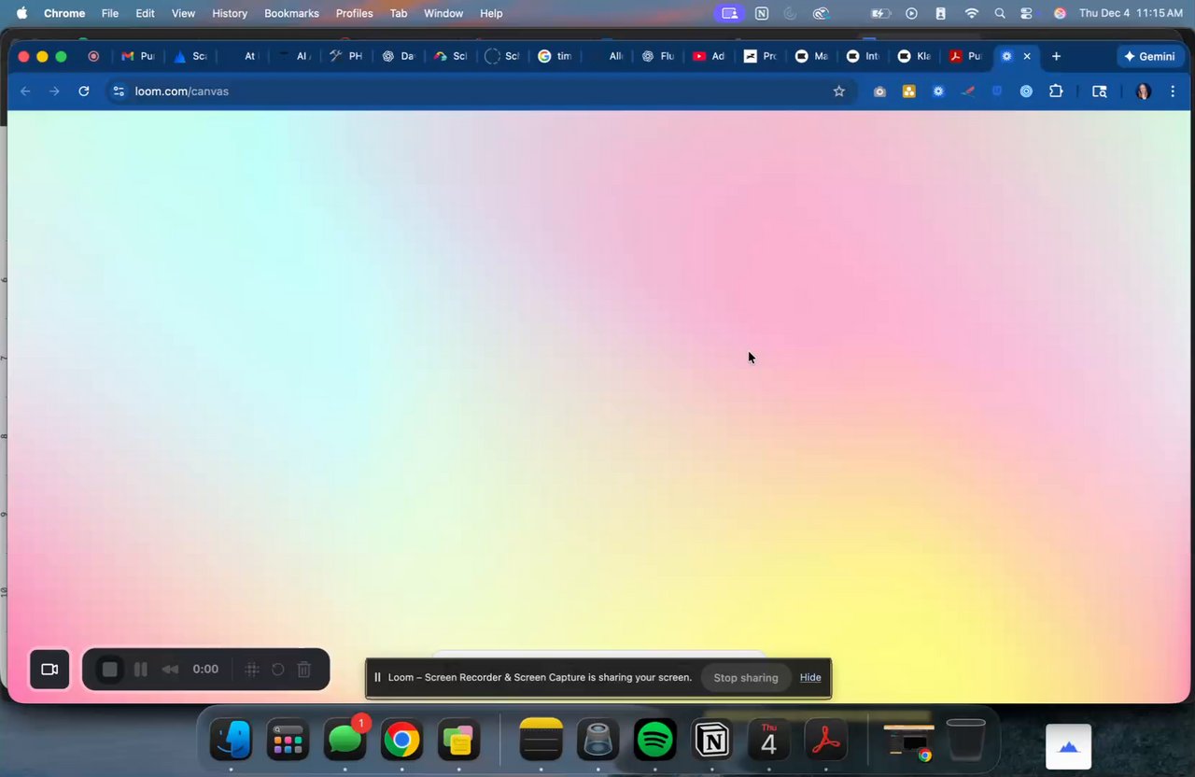Toggle the Loom camera bubble button
This screenshot has height=777, width=1195.
point(49,670)
